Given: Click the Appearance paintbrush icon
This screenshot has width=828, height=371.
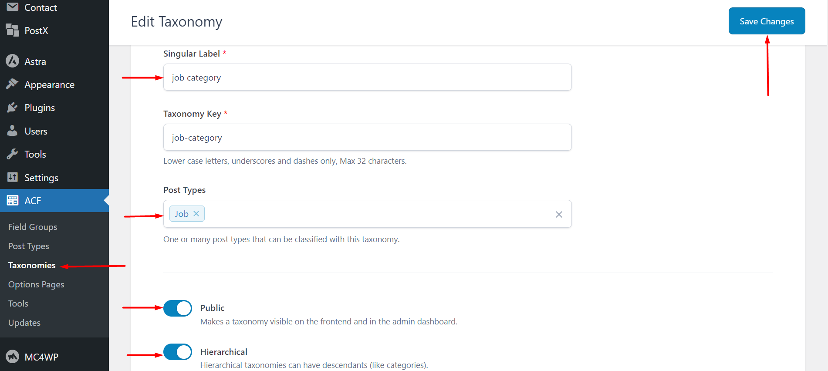Looking at the screenshot, I should pyautogui.click(x=13, y=84).
